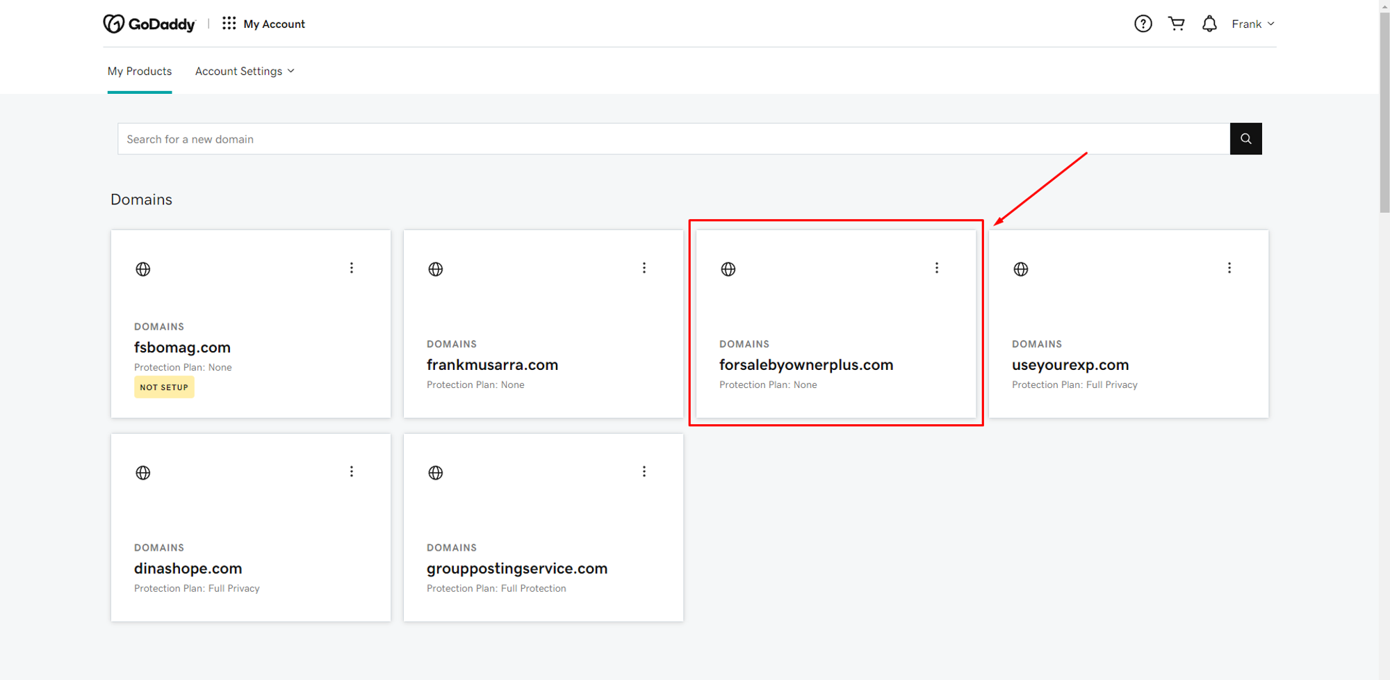1390x680 pixels.
Task: Show notifications via the bell icon
Action: 1209,24
